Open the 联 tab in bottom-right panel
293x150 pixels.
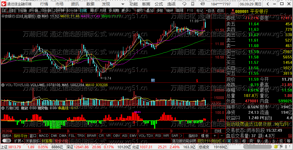(x=259, y=141)
